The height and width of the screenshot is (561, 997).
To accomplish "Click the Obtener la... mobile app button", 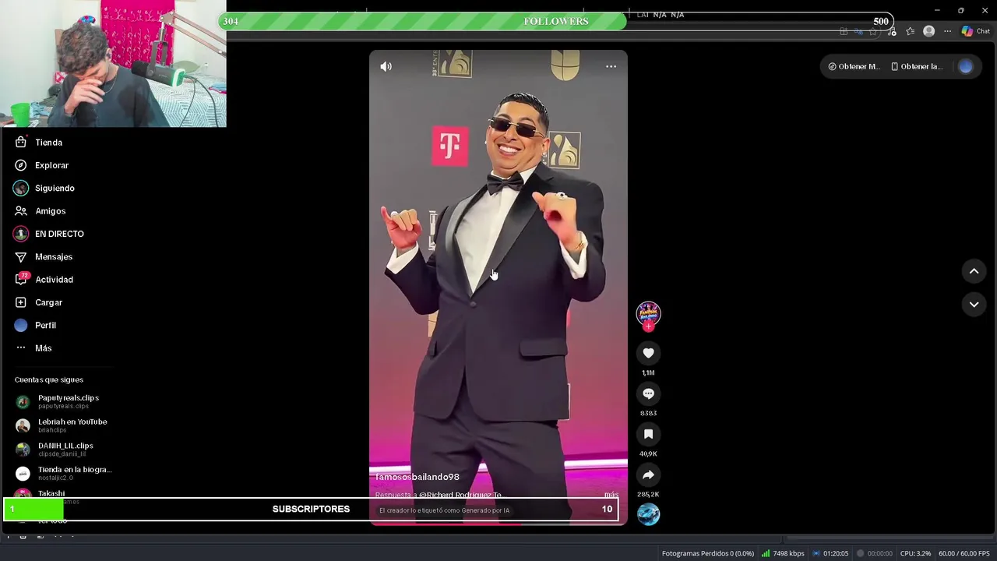I will (916, 66).
